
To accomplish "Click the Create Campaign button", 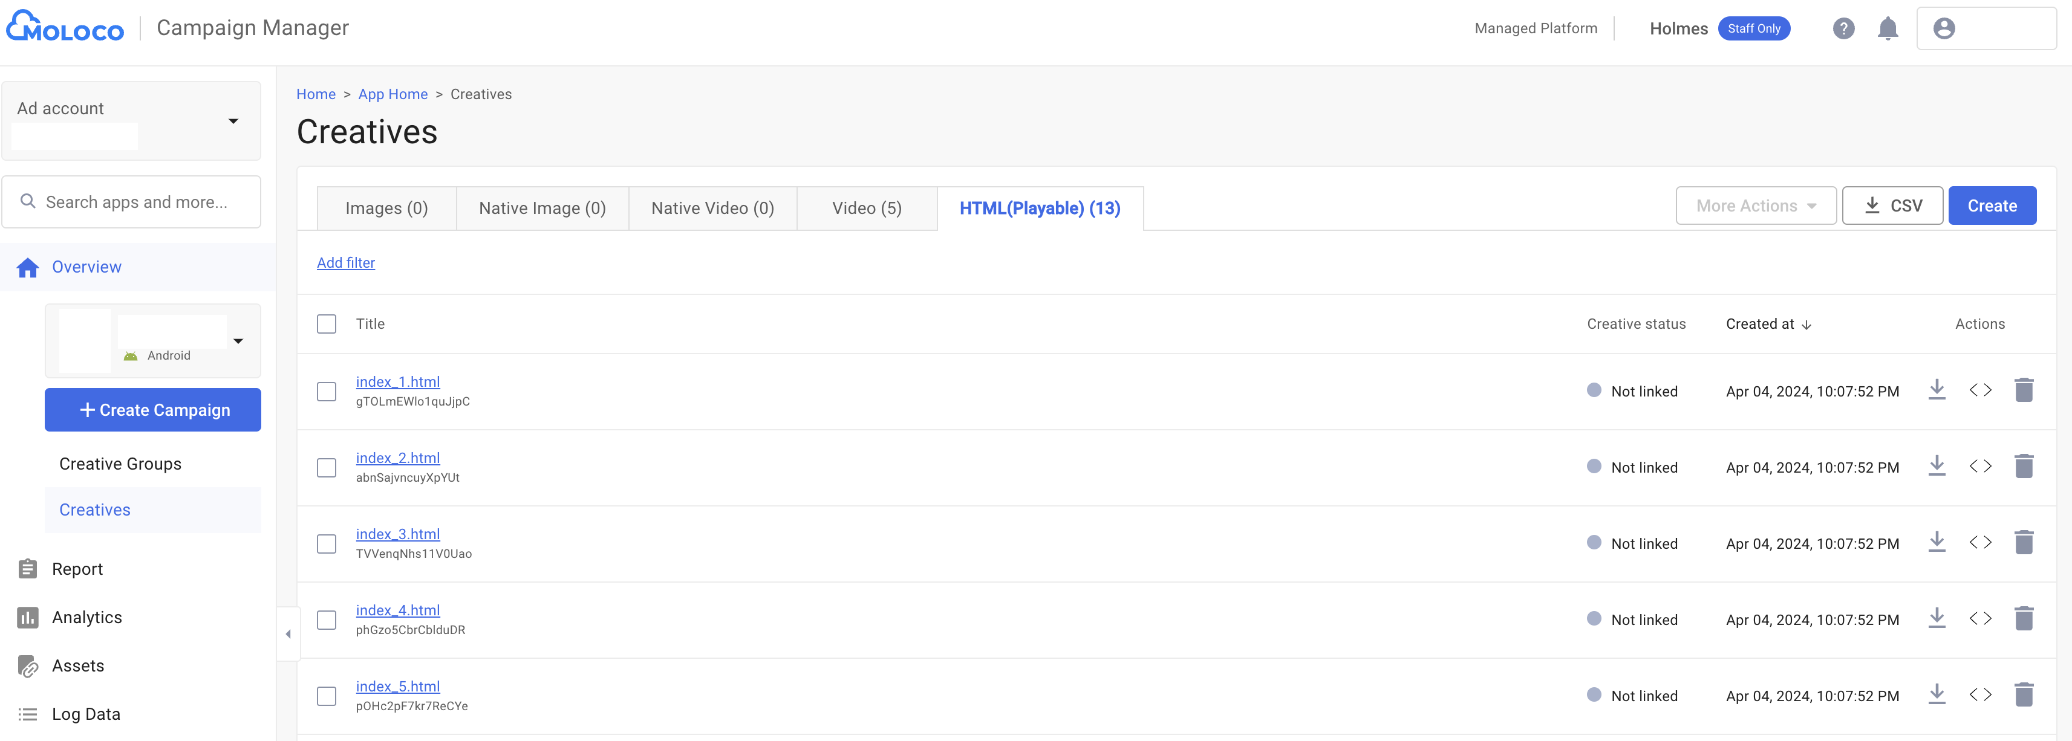I will tap(152, 410).
